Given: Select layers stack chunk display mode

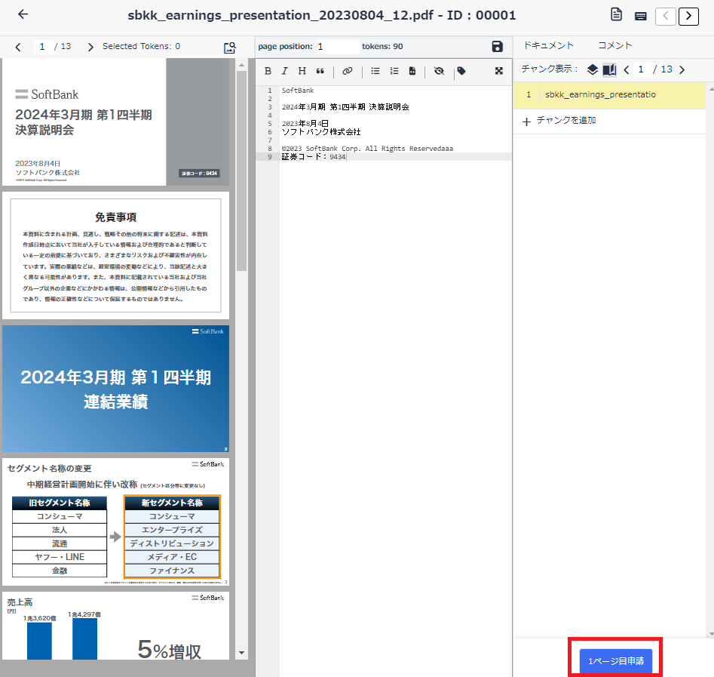Looking at the screenshot, I should [593, 69].
